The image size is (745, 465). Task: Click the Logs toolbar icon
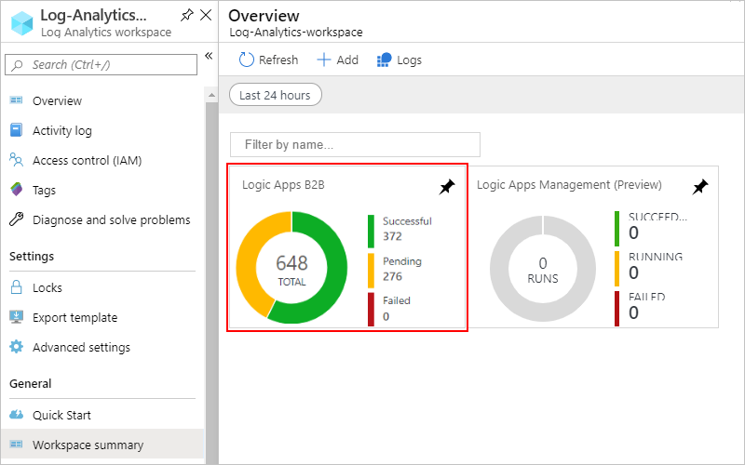click(x=384, y=60)
